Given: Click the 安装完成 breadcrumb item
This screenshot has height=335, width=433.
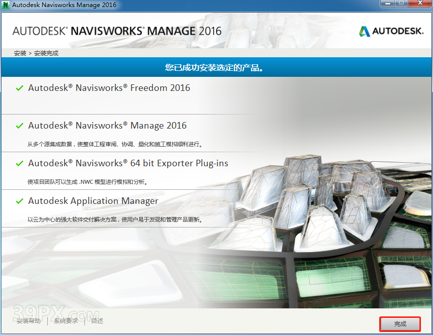Looking at the screenshot, I should 46,53.
